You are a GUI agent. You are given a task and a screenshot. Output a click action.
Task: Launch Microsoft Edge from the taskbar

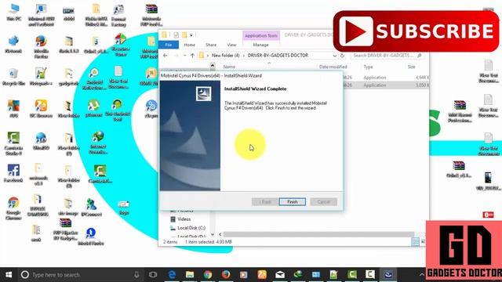pos(172,275)
